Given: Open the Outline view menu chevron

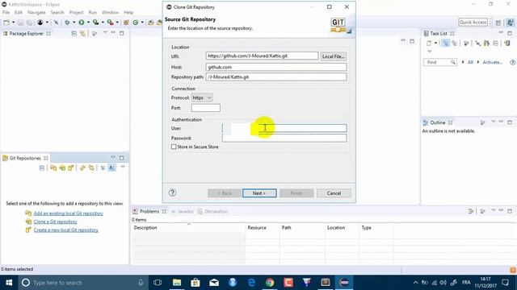Looking at the screenshot, I should 494,122.
